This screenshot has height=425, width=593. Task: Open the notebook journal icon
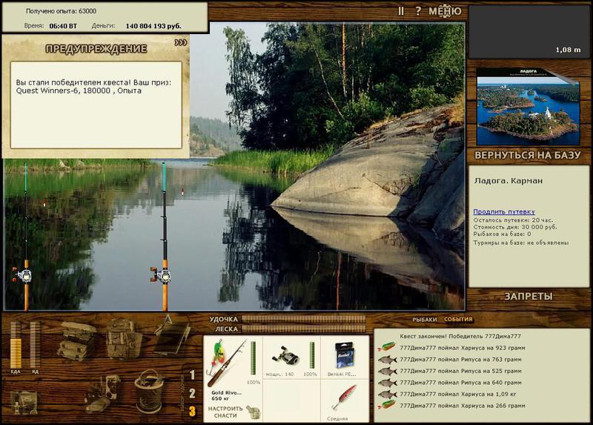point(172,334)
